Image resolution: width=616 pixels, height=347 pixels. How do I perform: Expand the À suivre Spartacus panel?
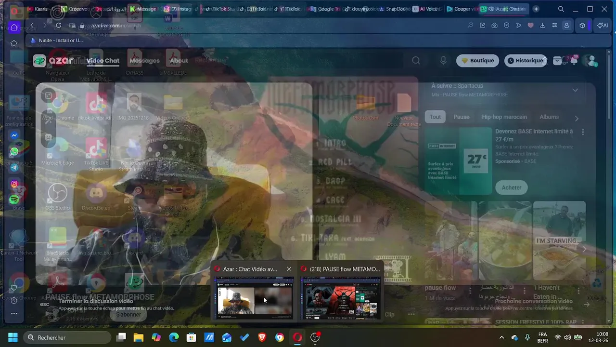click(575, 90)
